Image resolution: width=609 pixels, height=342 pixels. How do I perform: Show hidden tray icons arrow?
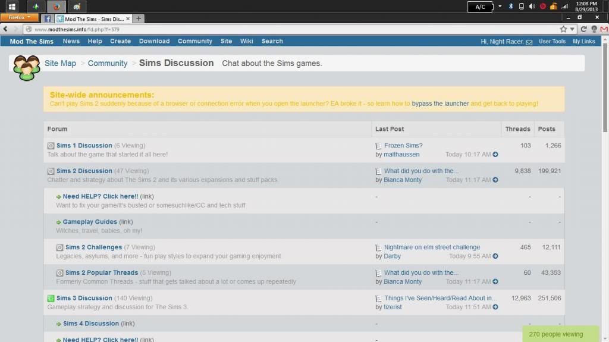500,6
